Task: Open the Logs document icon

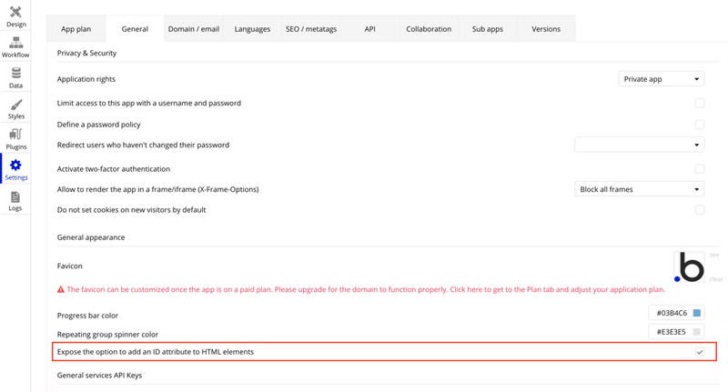Action: (x=15, y=196)
